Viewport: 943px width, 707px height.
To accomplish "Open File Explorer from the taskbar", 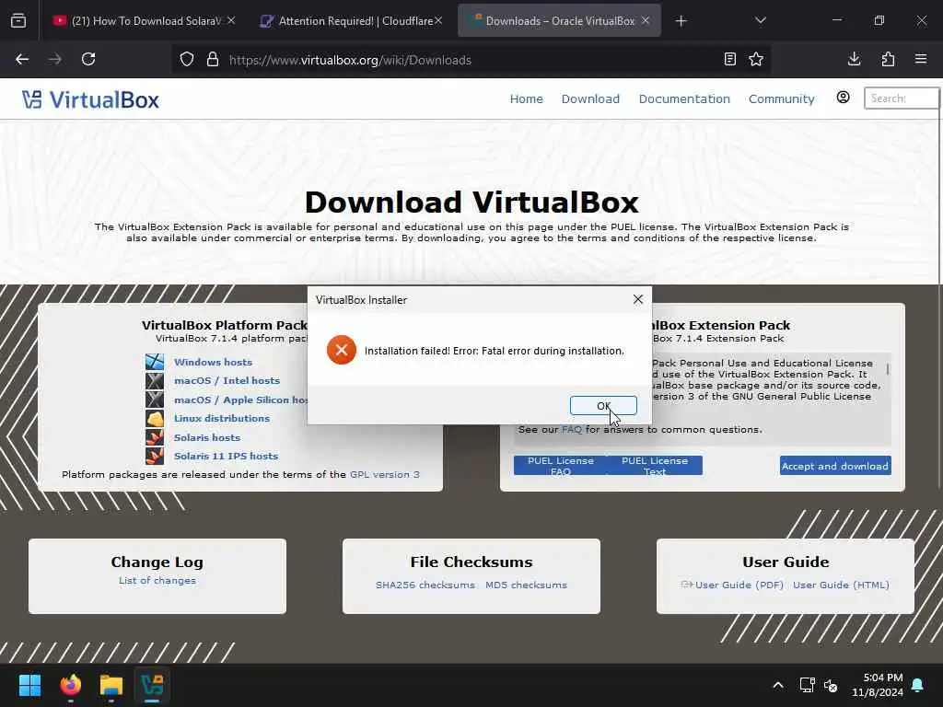I will pos(111,685).
